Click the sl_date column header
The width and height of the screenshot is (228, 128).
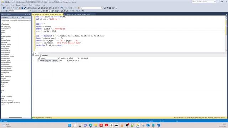pos(70,58)
